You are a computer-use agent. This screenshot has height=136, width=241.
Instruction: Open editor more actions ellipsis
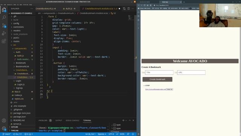[133, 9]
